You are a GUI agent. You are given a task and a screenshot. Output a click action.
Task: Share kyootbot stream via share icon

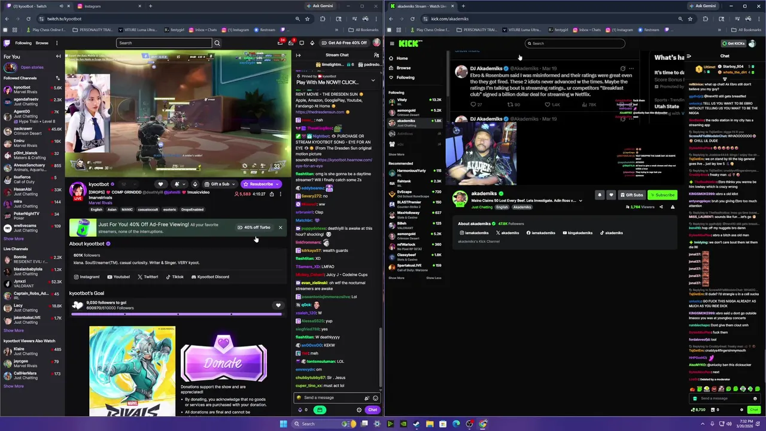tap(272, 194)
